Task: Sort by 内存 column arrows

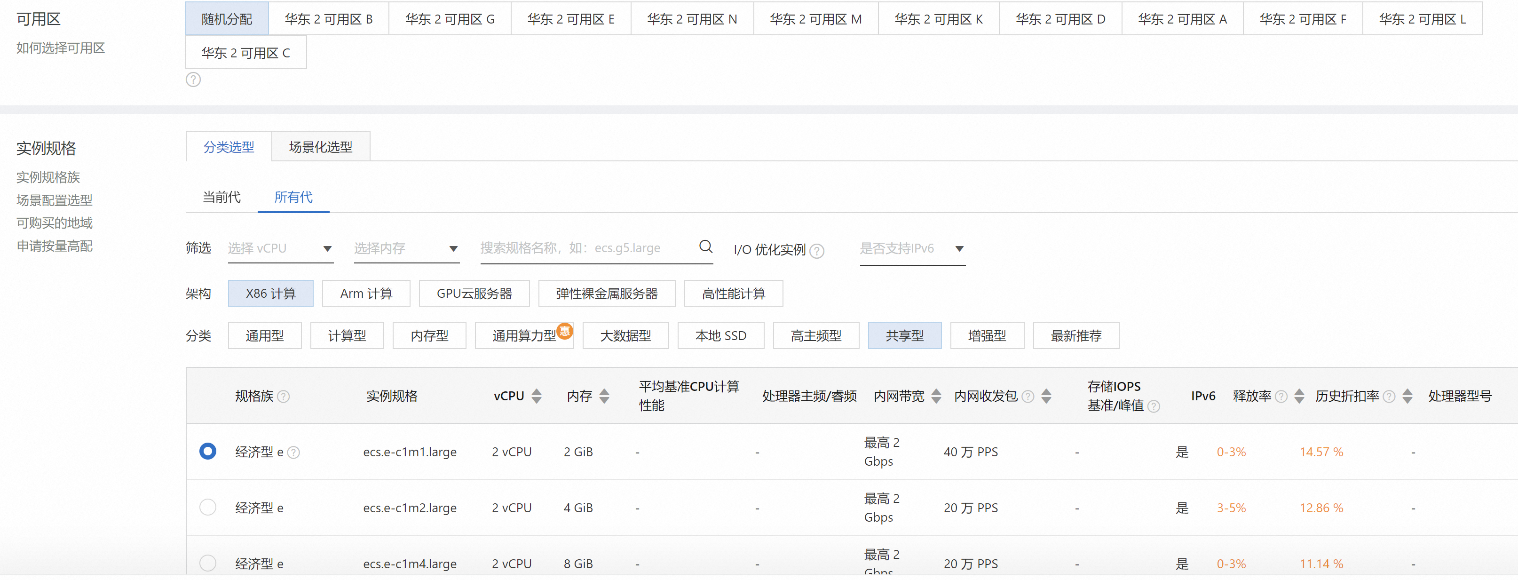Action: click(x=604, y=396)
